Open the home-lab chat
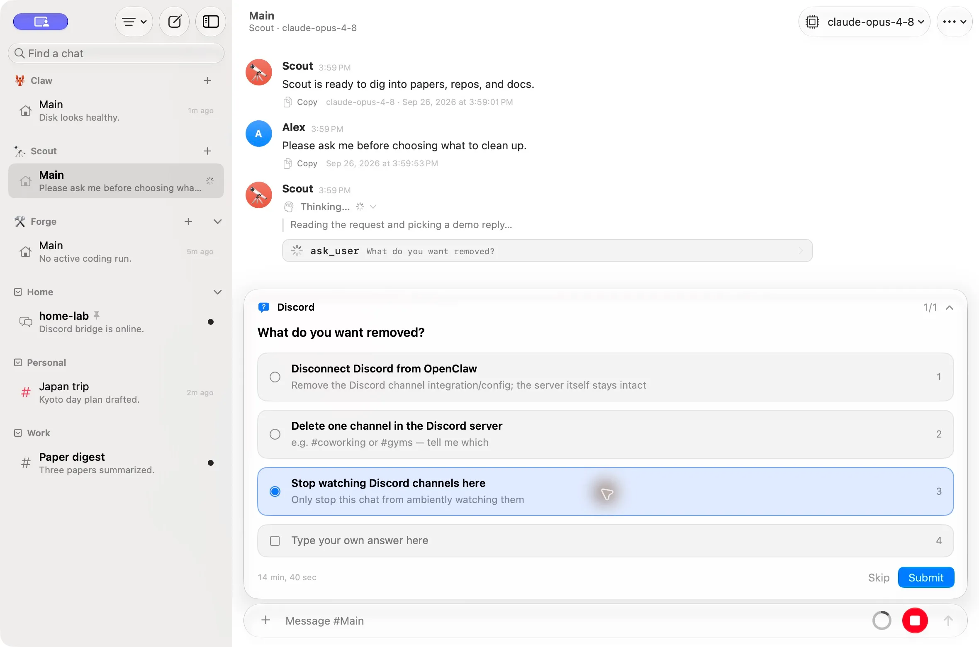 click(x=116, y=322)
